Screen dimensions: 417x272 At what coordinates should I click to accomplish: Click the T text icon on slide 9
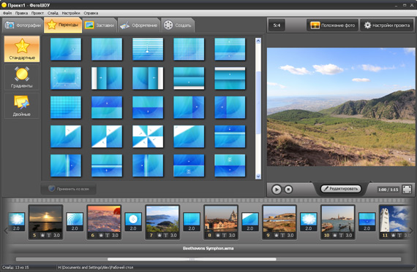(283, 235)
